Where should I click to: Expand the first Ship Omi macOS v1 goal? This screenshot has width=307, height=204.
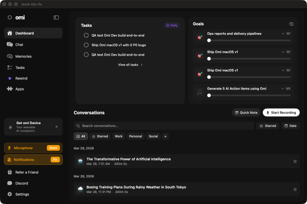[x=283, y=52]
